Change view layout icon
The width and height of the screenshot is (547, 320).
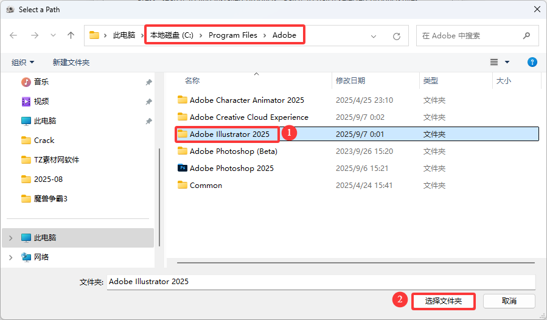494,62
